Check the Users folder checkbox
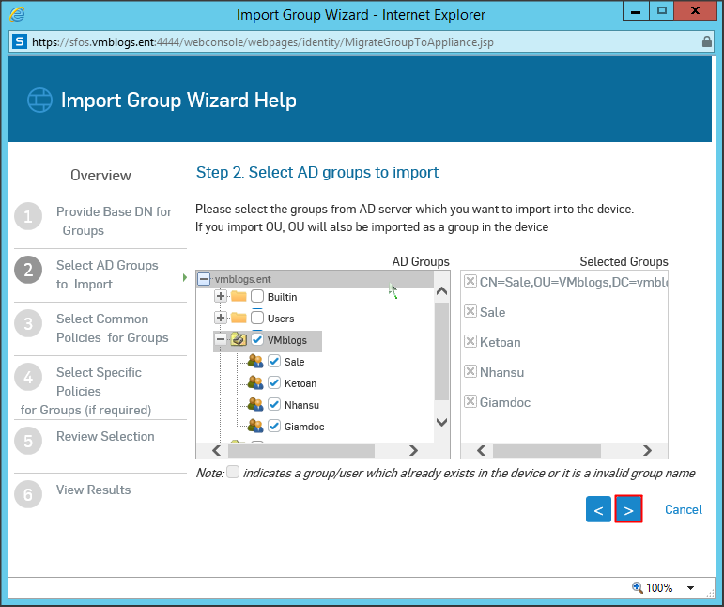This screenshot has width=724, height=607. point(257,319)
